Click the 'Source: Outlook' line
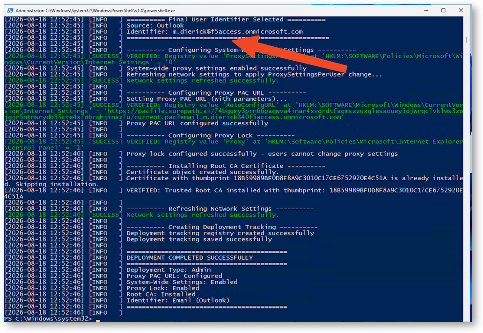 [x=155, y=26]
